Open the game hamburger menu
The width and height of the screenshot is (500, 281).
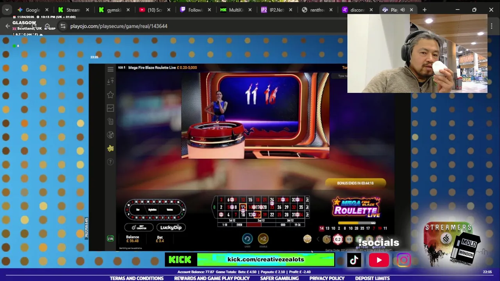pos(110,69)
